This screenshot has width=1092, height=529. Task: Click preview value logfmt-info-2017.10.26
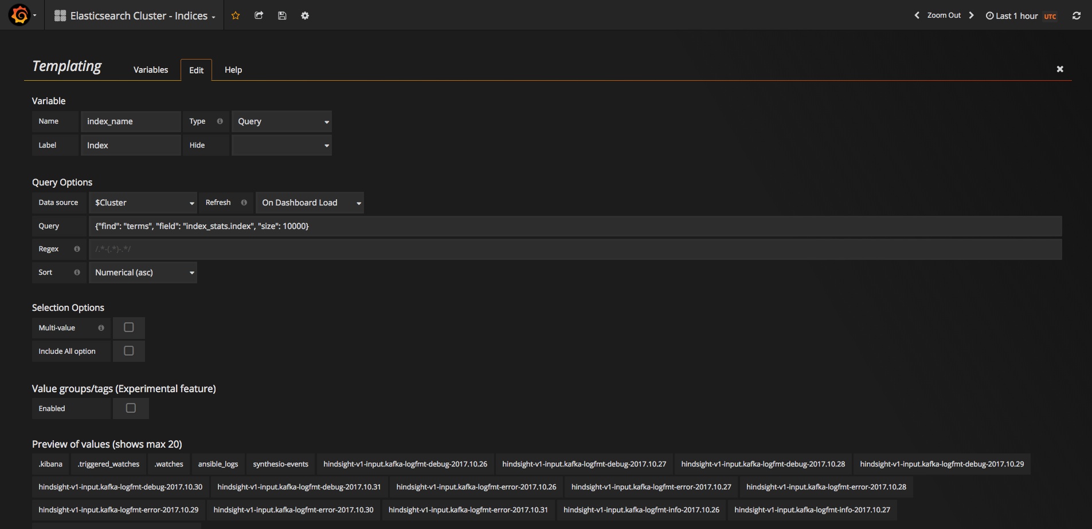tap(641, 510)
